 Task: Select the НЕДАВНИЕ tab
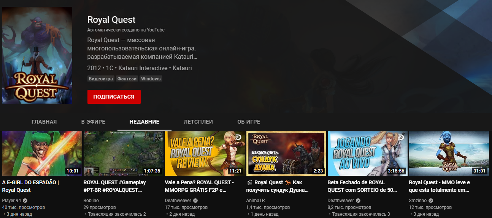pyautogui.click(x=144, y=122)
